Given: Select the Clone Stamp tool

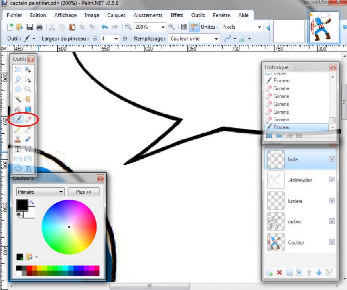Looking at the screenshot, I should click(x=18, y=139).
